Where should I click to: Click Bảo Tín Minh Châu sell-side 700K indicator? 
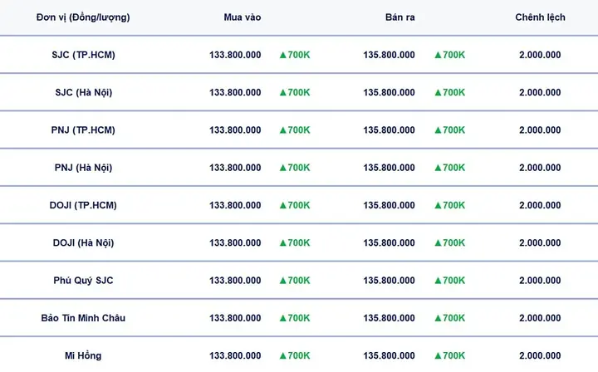pos(450,318)
